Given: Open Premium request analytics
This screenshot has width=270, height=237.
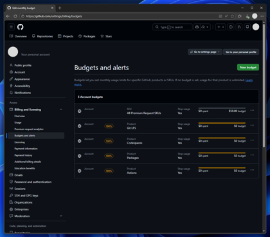Looking at the screenshot, I should tap(29, 129).
